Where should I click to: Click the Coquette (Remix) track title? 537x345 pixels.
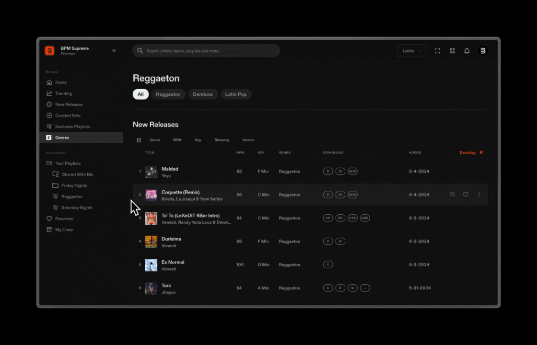point(180,192)
